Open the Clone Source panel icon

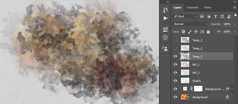tap(165, 48)
